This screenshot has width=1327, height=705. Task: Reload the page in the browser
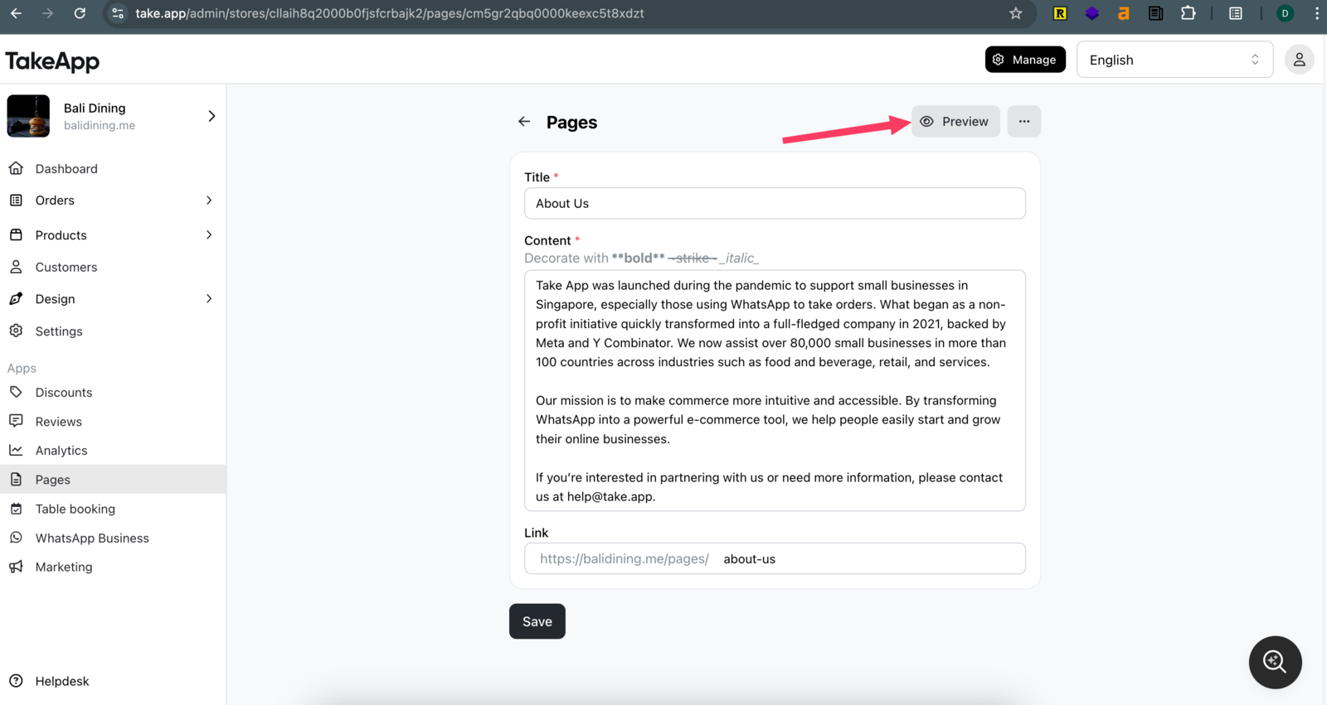click(x=80, y=13)
